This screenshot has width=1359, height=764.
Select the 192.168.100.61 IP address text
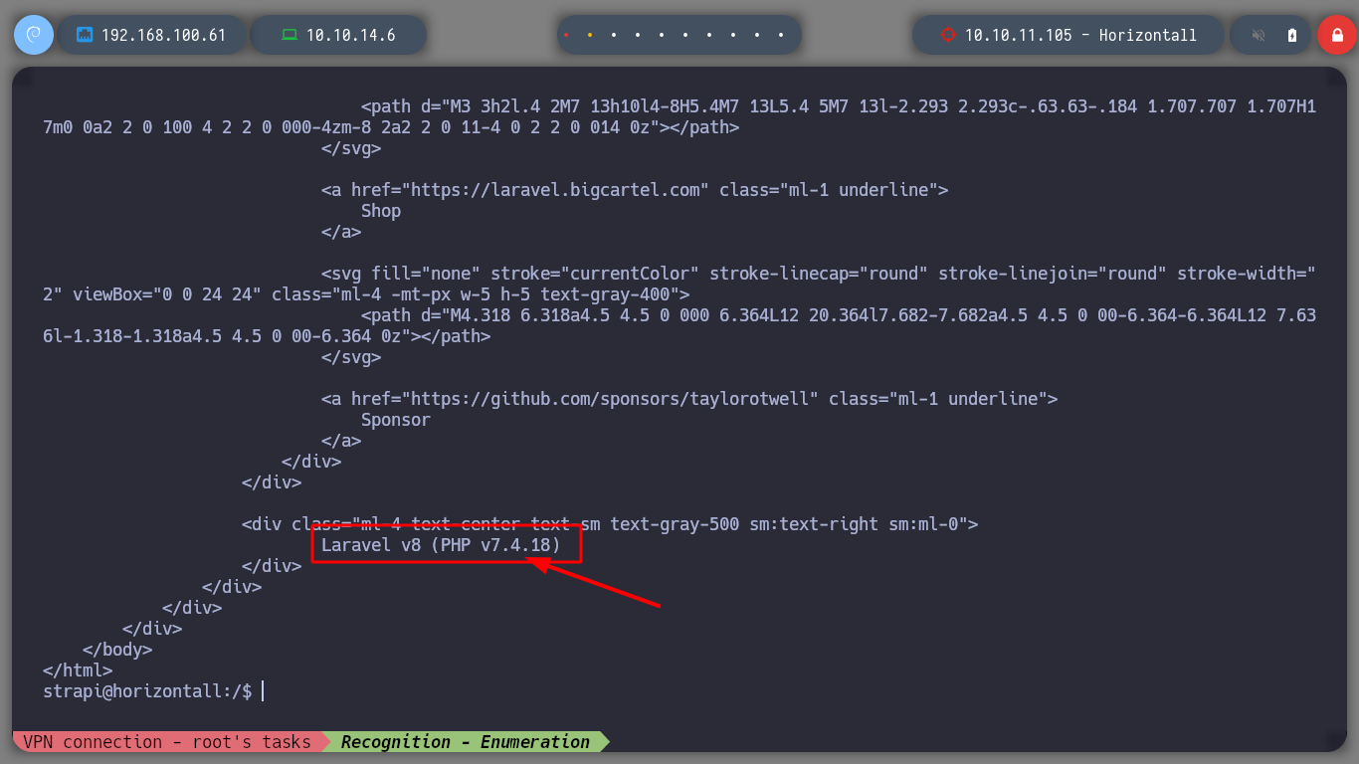tap(163, 35)
